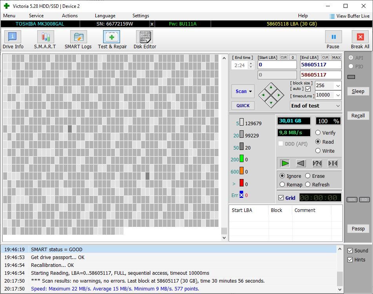Uncheck the auto block size checkbox
Viewport: 373px width, 294px height.
(x=308, y=89)
